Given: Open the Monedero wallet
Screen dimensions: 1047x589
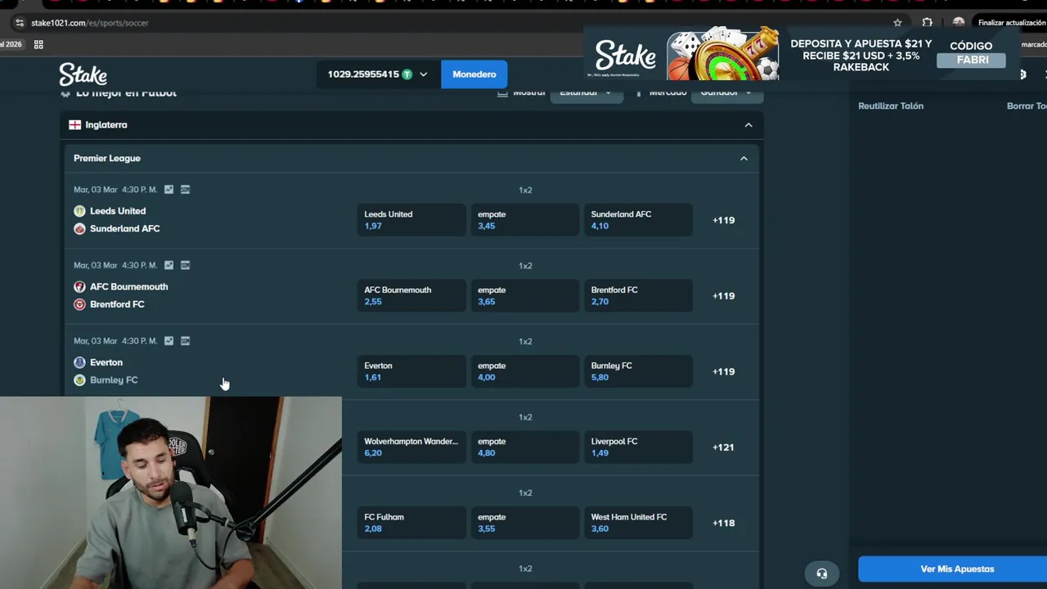Looking at the screenshot, I should point(474,74).
